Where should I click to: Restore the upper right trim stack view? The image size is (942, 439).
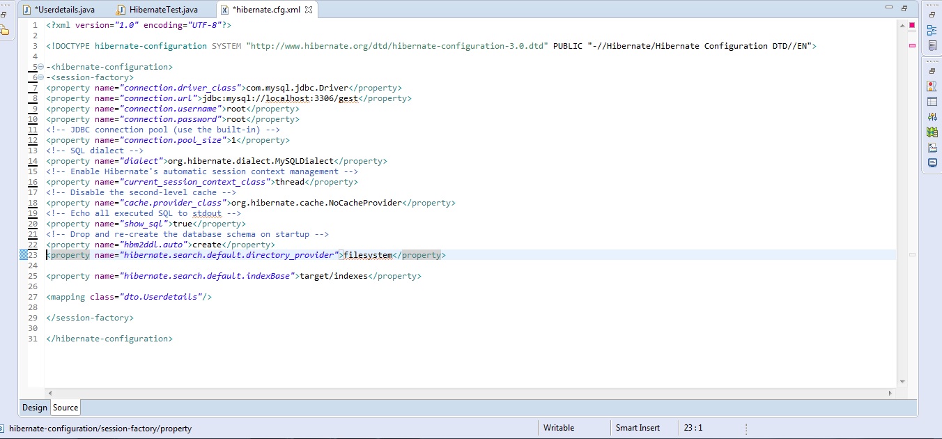tap(932, 15)
